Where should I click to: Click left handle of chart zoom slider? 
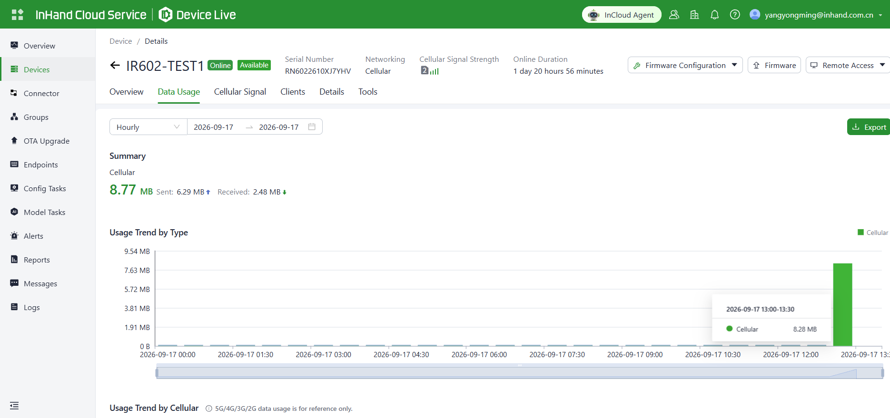[157, 373]
